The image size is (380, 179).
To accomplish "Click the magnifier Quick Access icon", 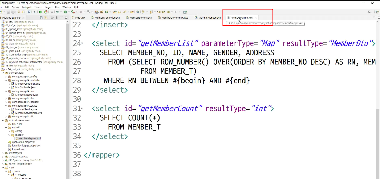I will 369,12.
